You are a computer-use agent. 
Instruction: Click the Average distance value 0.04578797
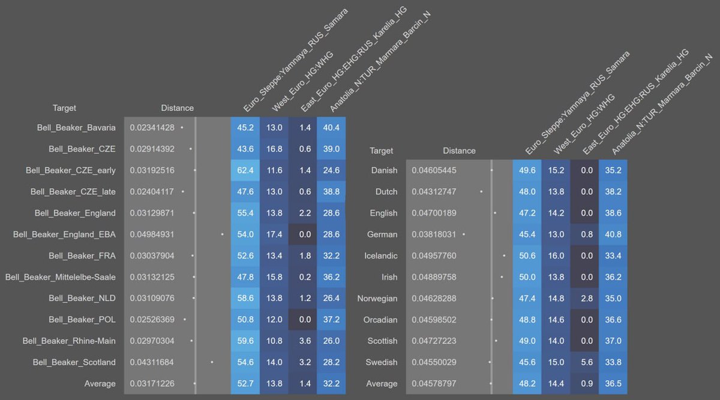pyautogui.click(x=434, y=384)
